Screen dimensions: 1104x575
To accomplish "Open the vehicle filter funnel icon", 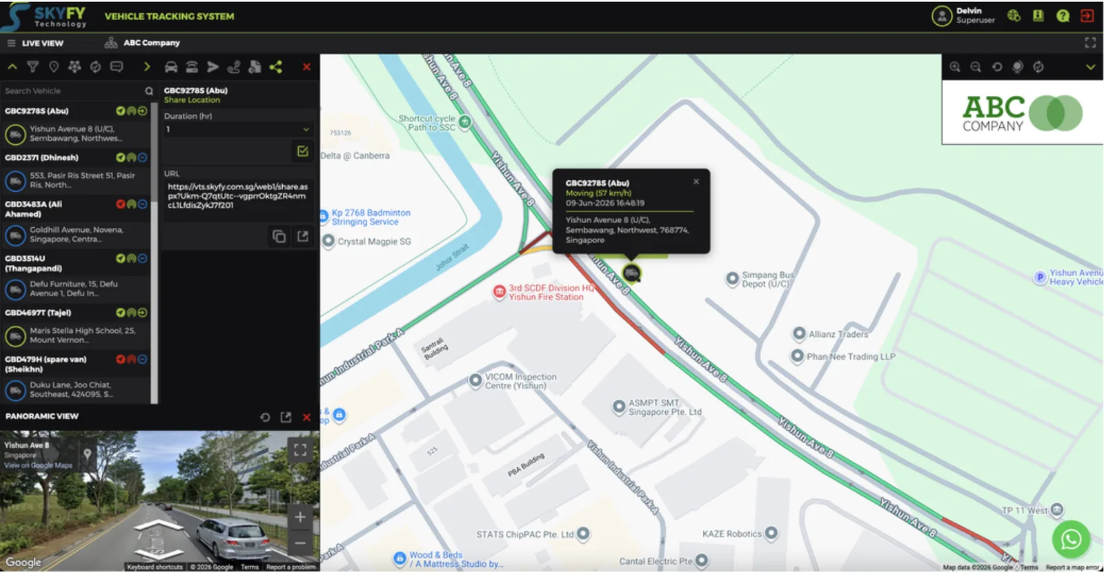I will tap(32, 67).
